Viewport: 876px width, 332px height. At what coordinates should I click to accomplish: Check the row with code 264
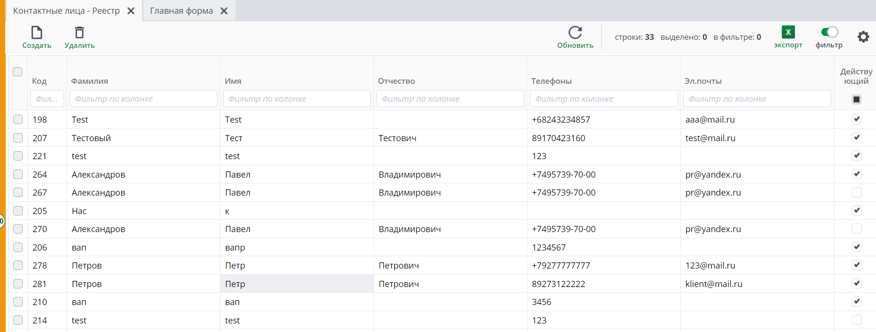18,174
